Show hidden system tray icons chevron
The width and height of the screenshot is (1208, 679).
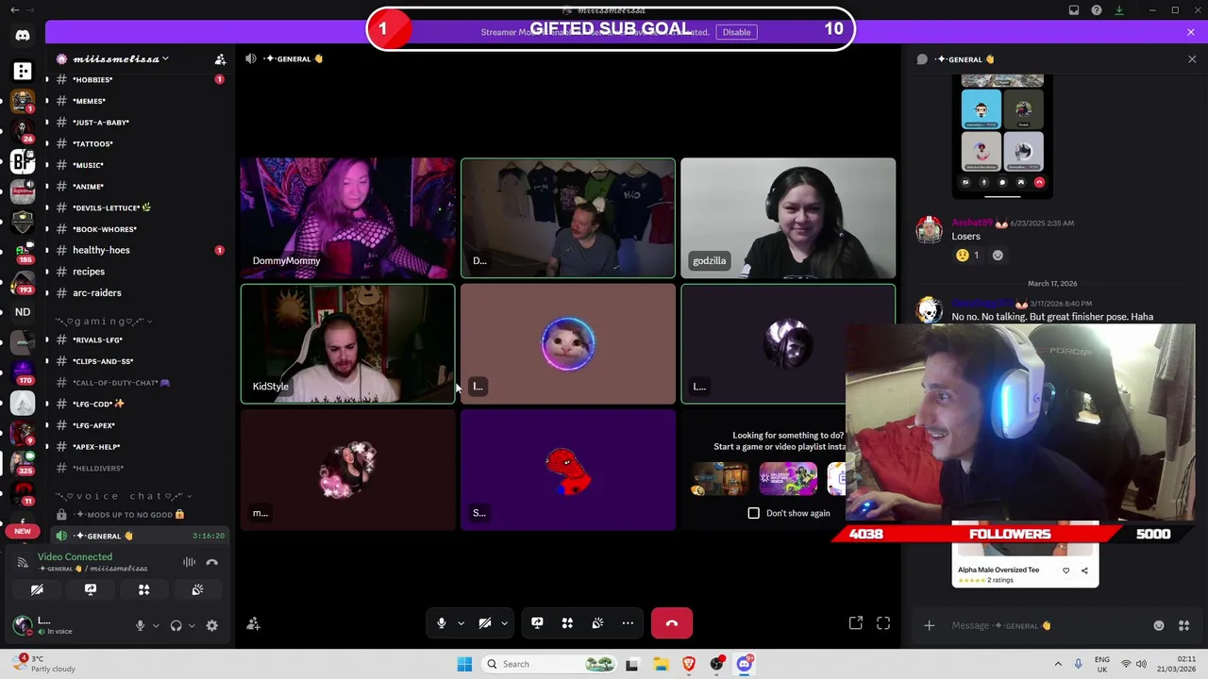point(1057,664)
